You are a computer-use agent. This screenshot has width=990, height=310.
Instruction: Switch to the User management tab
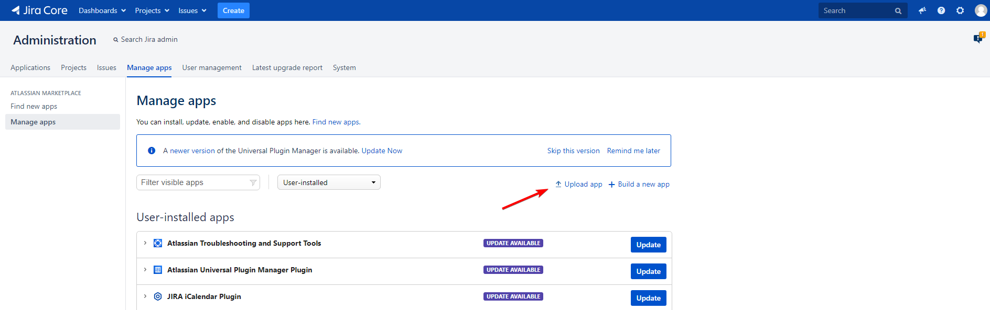[x=212, y=67]
